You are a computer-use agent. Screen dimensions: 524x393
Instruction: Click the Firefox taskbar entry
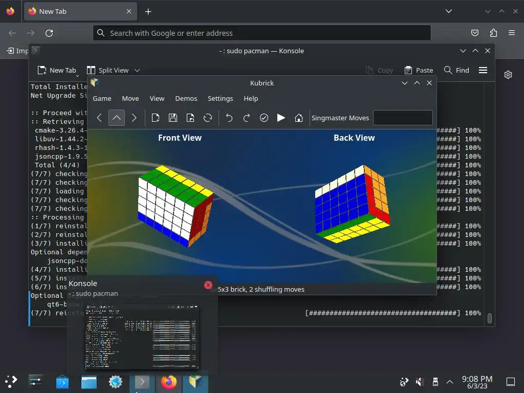click(x=169, y=382)
